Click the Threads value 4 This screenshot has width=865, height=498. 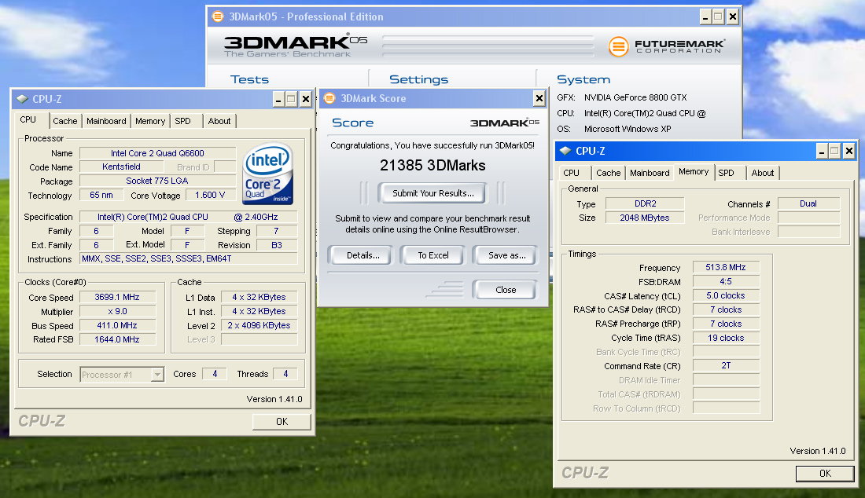tap(285, 374)
